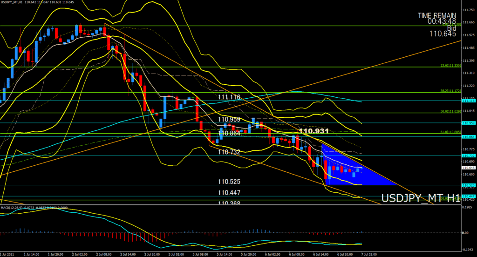The height and width of the screenshot is (257, 477).
Task: Select the Bid label text
Action: (x=452, y=28)
